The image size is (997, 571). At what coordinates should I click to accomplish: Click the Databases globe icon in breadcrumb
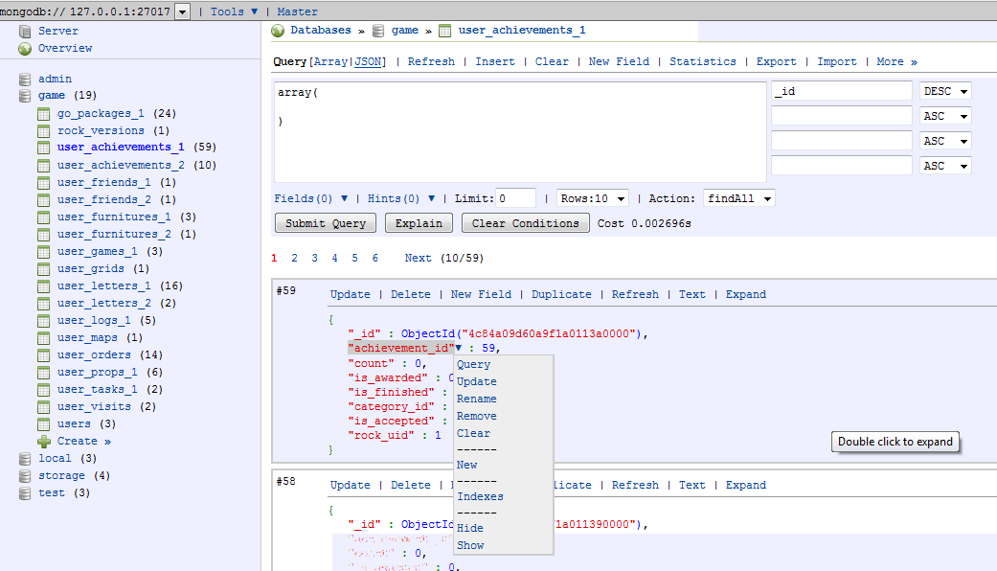point(278,31)
